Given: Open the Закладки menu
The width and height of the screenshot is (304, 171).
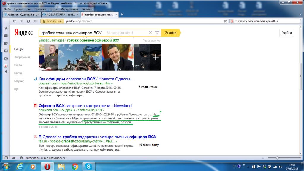Looking at the screenshot, I should click(40, 9).
